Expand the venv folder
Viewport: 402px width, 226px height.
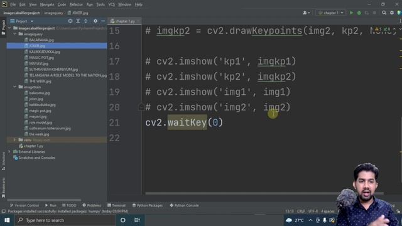point(15,140)
